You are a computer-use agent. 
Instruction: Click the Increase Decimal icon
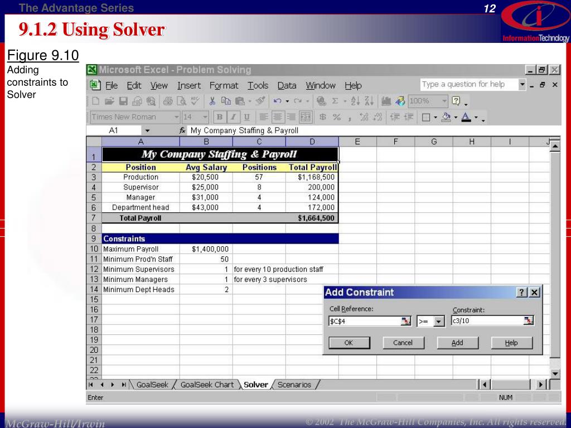pos(364,117)
